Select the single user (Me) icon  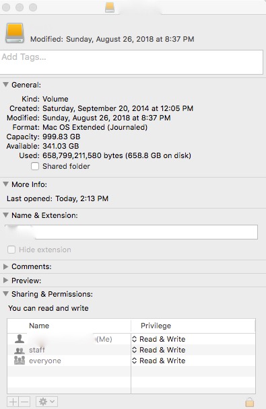[20, 339]
